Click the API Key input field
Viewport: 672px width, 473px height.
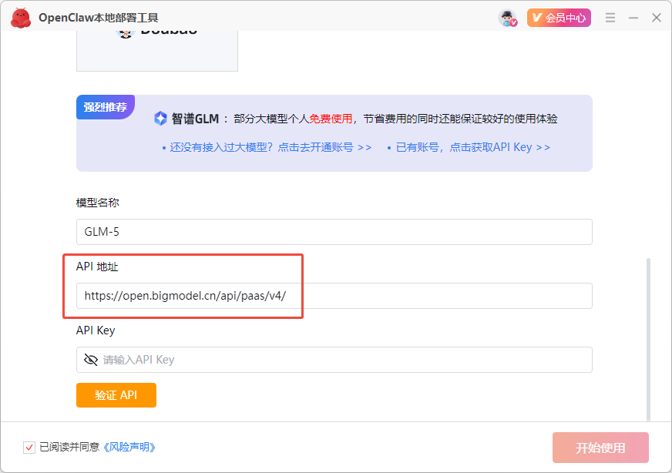tap(334, 360)
